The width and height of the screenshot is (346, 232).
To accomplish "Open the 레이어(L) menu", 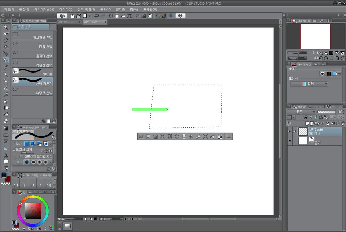I will (x=66, y=9).
